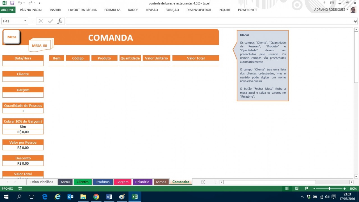359x202 pixels.
Task: Open Google Chrome from the taskbar
Action: [x=96, y=197]
